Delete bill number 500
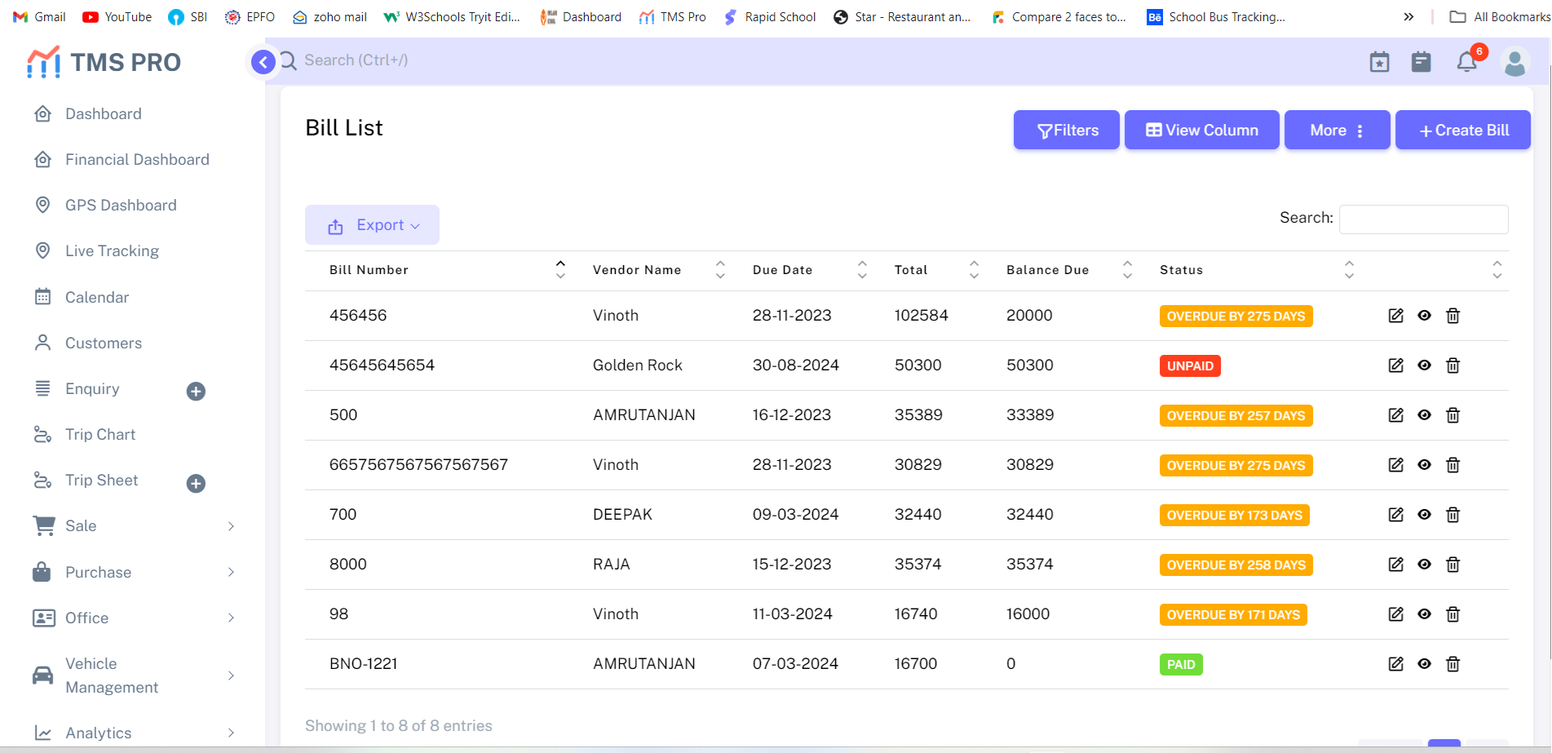The image size is (1552, 753). (1453, 415)
